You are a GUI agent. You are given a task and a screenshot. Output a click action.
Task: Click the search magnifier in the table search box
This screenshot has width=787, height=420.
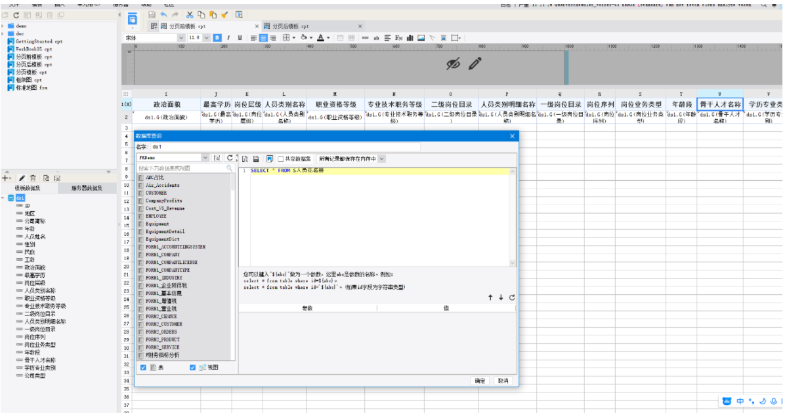(x=229, y=168)
